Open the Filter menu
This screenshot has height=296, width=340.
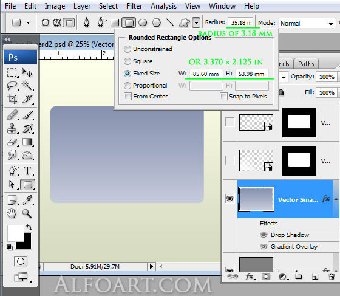pyautogui.click(x=134, y=6)
